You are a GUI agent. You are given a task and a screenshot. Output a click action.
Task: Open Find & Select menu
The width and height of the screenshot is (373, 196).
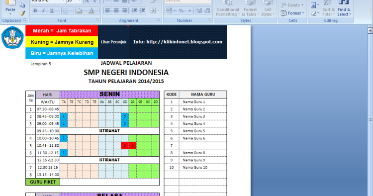point(344,8)
